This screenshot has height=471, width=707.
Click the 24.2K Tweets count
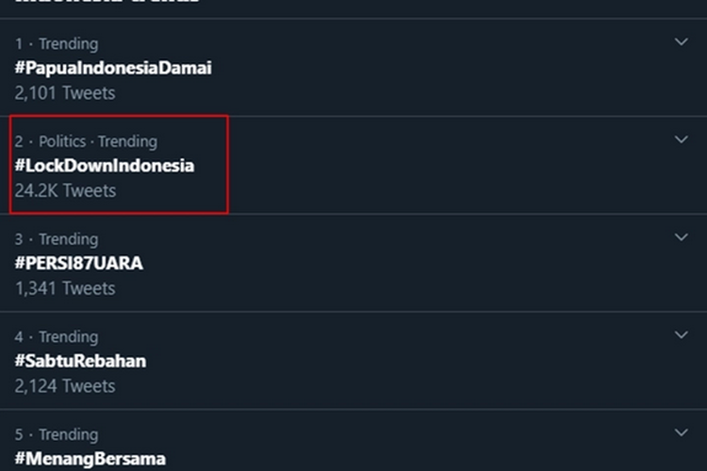(65, 190)
